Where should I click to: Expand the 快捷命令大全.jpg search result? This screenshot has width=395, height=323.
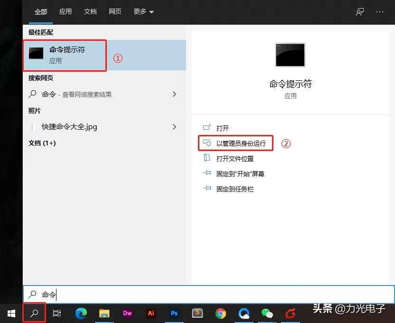coord(175,127)
